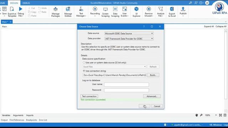Screen dimensions: 228x128
Task: Launch Data Scraping wizard
Action: click(x=115, y=12)
